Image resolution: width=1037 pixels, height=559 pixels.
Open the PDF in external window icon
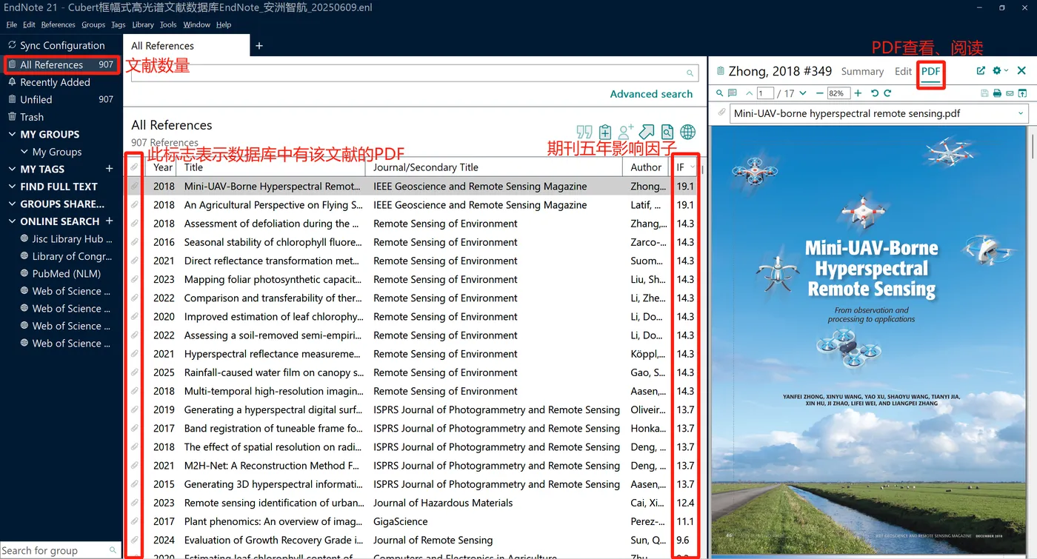1022,93
